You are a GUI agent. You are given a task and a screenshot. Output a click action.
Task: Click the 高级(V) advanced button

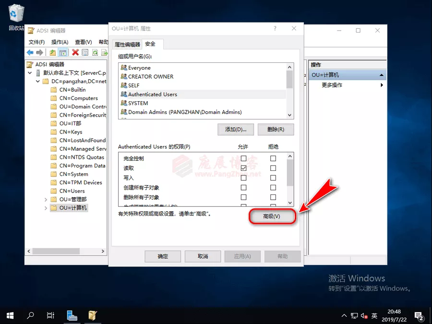pos(271,216)
